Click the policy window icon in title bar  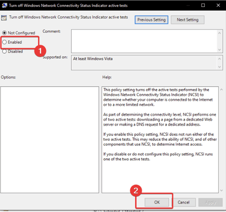(x=4, y=5)
